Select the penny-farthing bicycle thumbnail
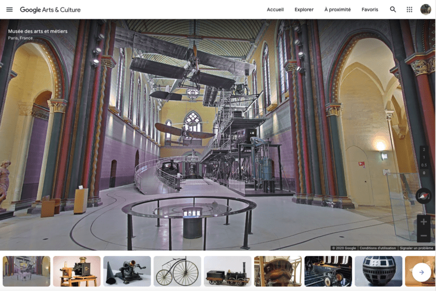This screenshot has height=291, width=436. [177, 271]
